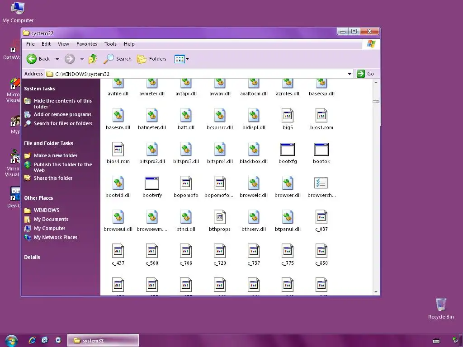Click Hide the contents of this folder
463x347 pixels.
click(x=58, y=103)
